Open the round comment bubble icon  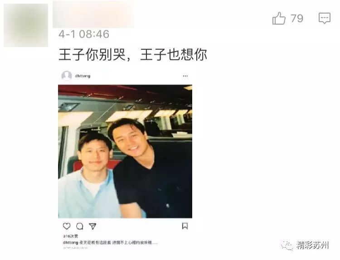[80, 226]
